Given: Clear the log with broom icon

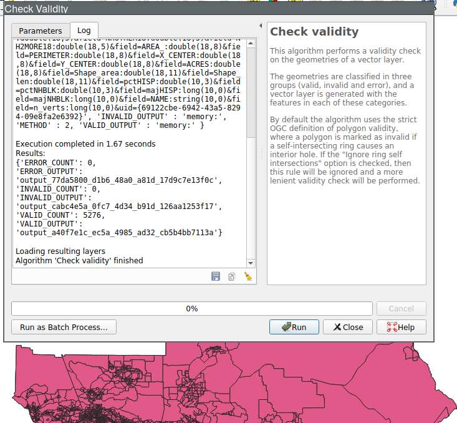Looking at the screenshot, I should (x=248, y=276).
